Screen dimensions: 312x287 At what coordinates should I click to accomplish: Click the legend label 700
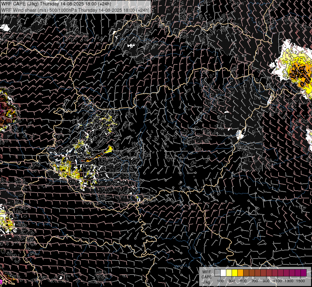(255, 281)
